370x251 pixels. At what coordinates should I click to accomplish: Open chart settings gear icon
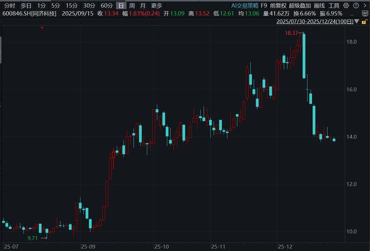tap(346, 6)
